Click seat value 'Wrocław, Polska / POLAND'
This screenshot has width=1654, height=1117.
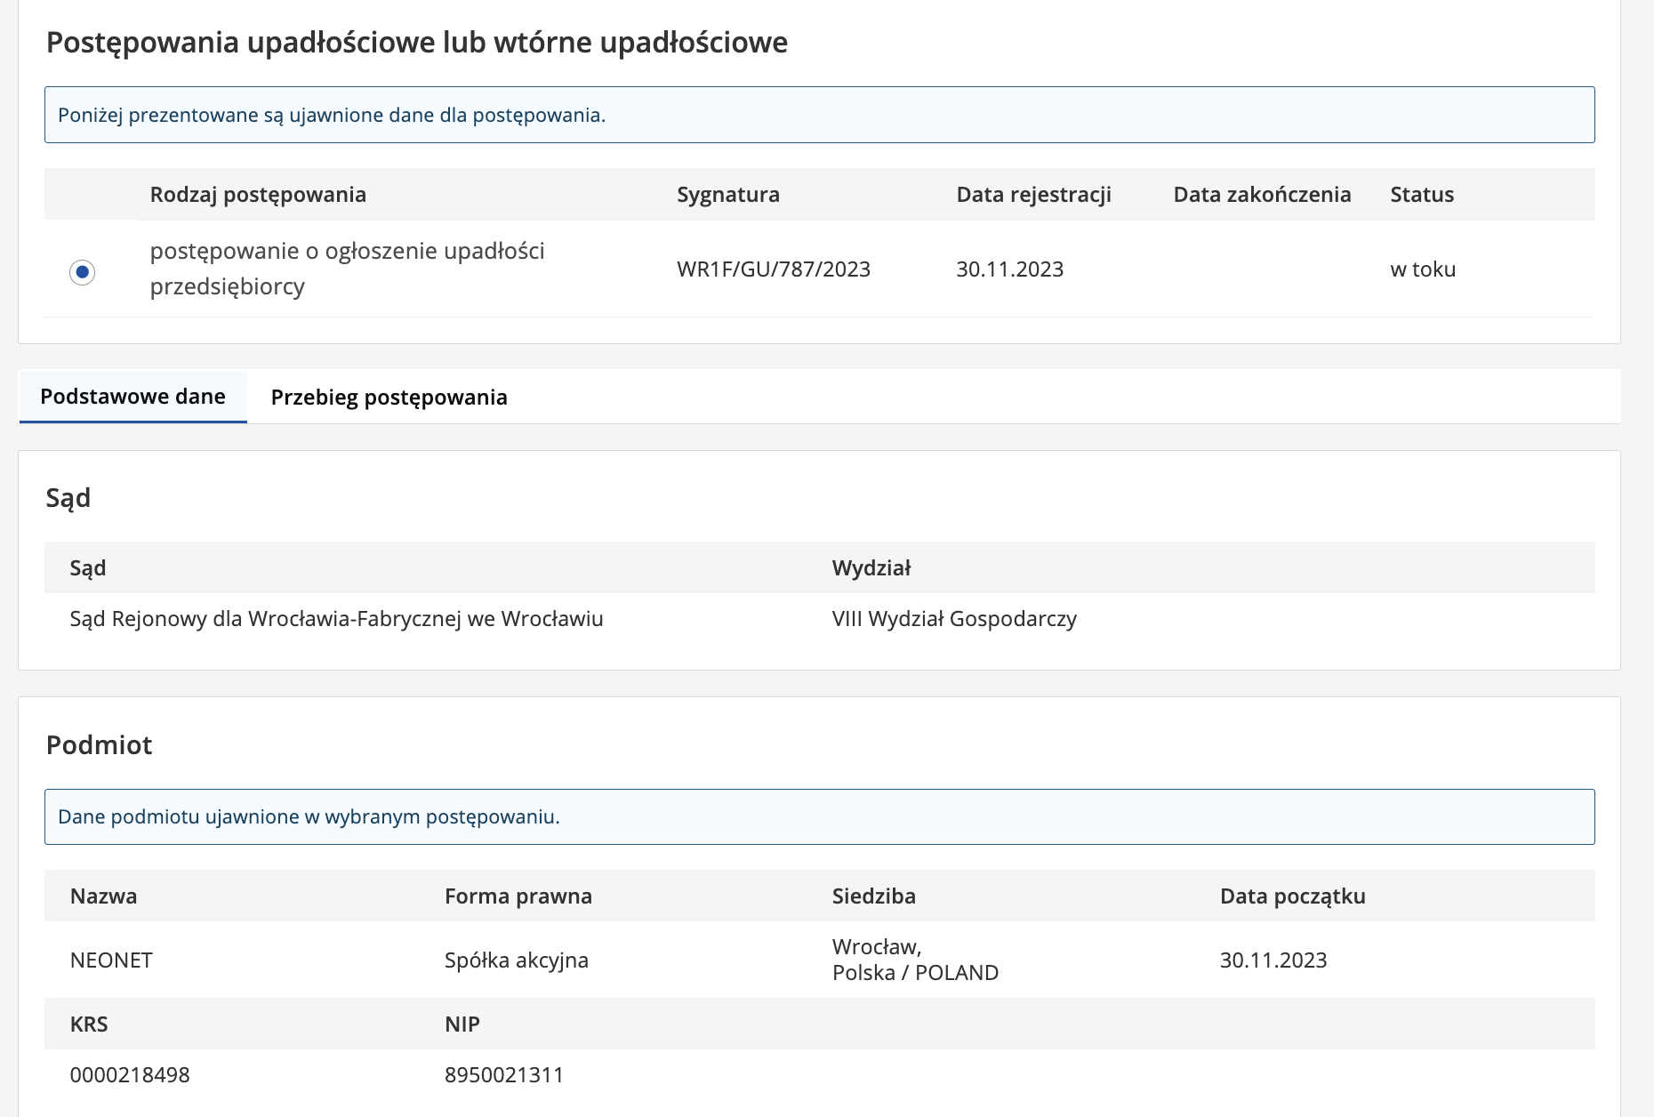[915, 960]
